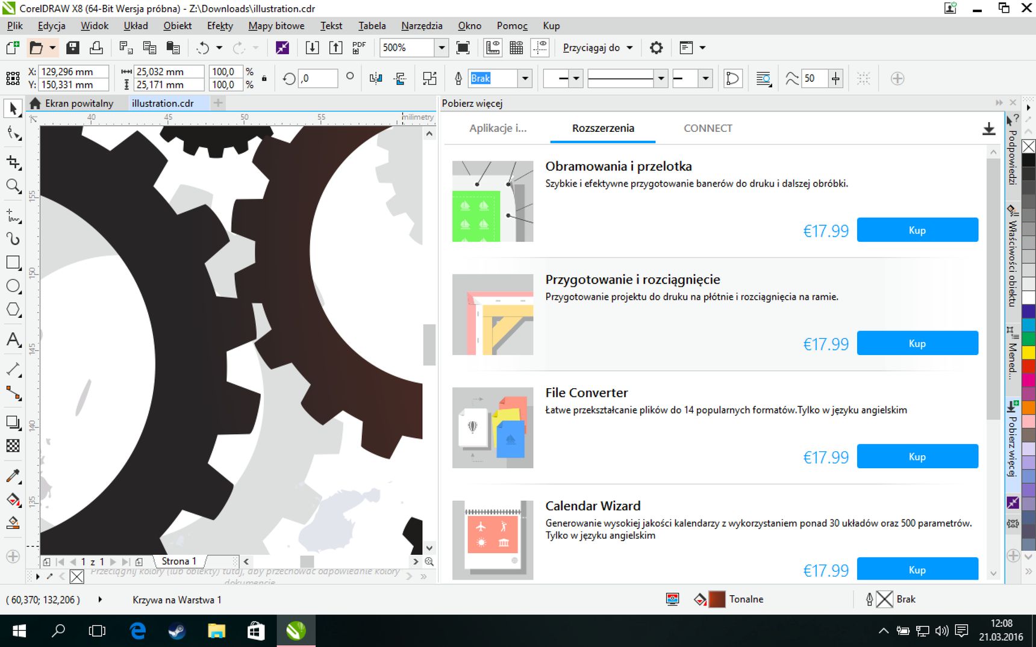Viewport: 1036px width, 647px height.
Task: Toggle full-screen preview button
Action: click(463, 48)
